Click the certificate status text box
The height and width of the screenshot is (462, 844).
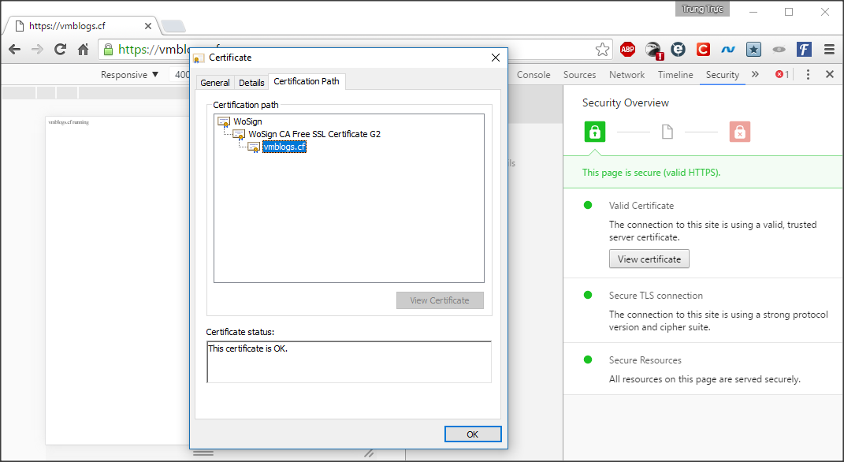coord(348,362)
